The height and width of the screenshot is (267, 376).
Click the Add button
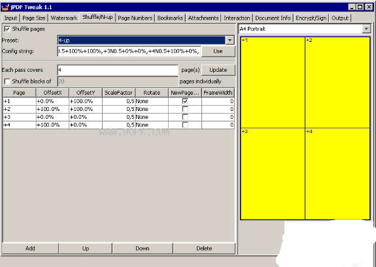(x=30, y=248)
